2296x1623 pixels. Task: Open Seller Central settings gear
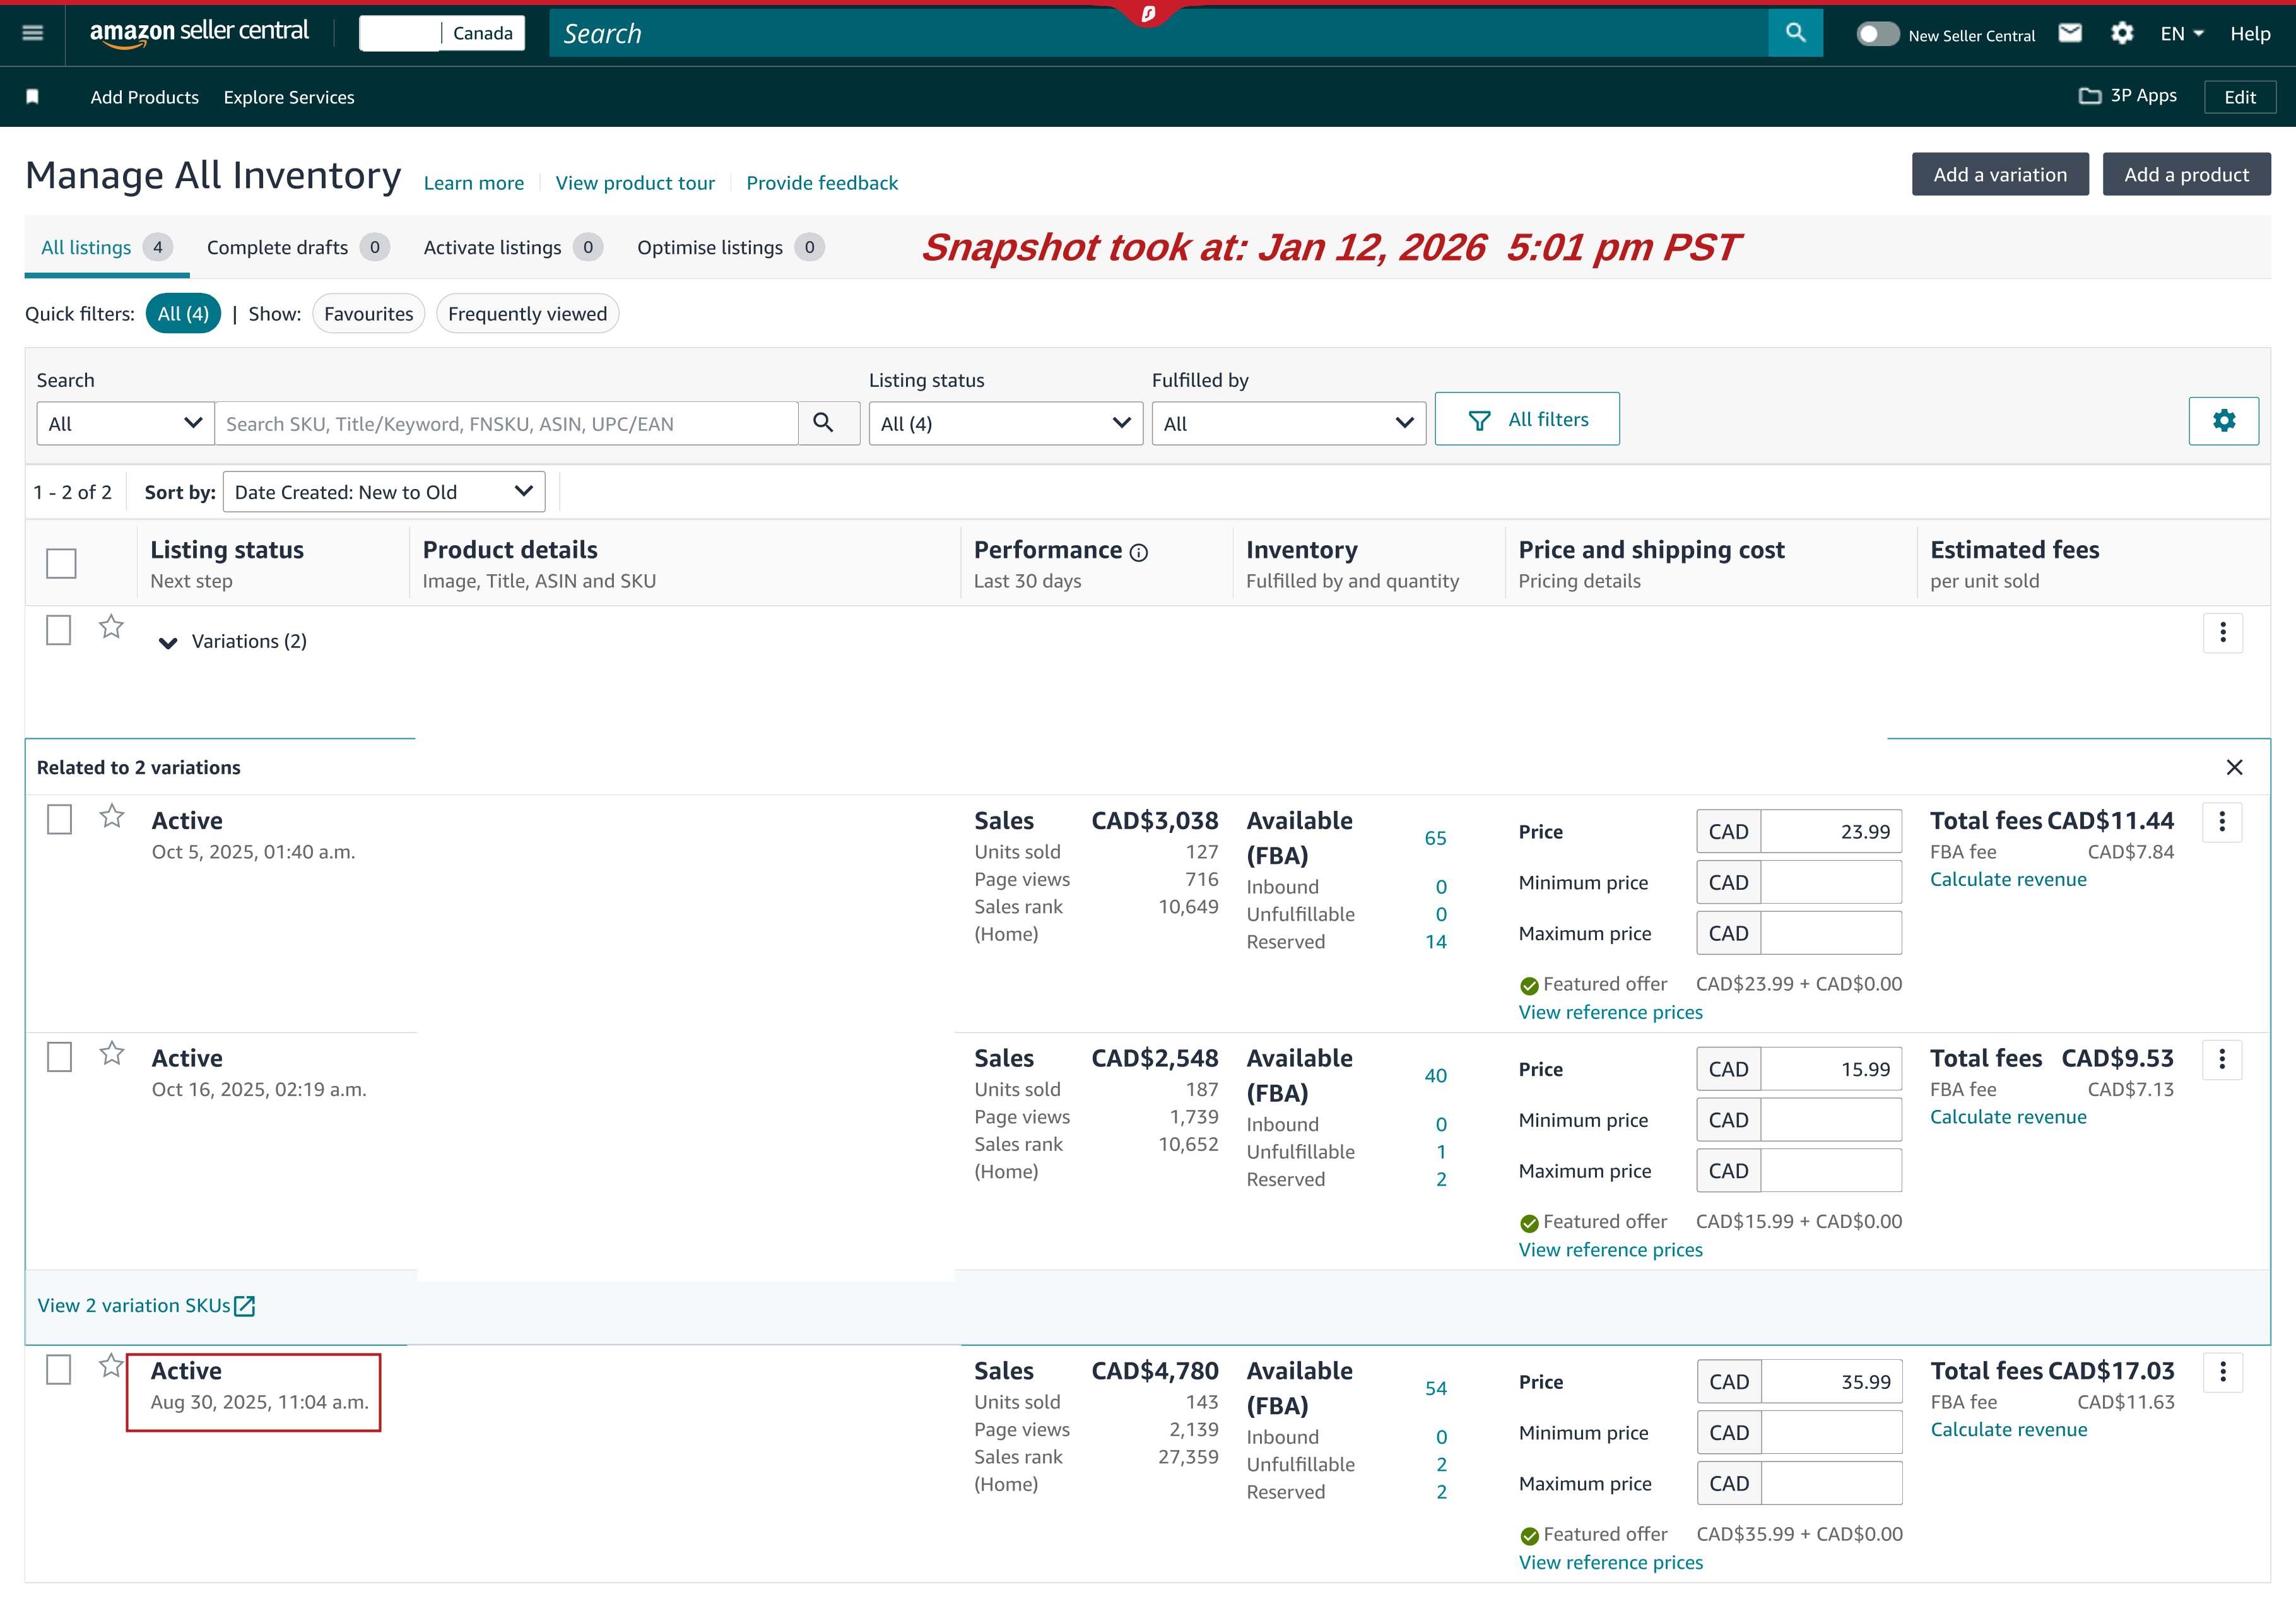(2122, 33)
